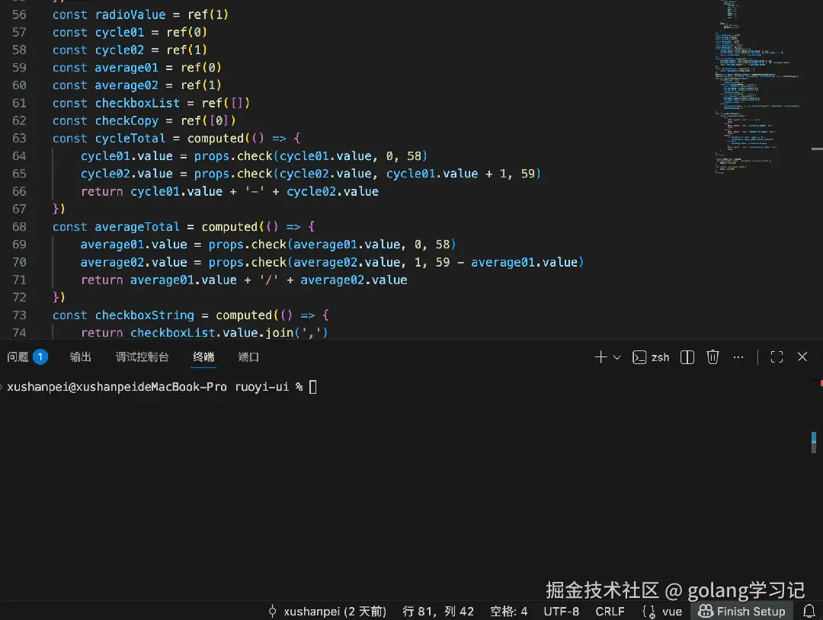Switch to the 输出 tab

click(80, 357)
